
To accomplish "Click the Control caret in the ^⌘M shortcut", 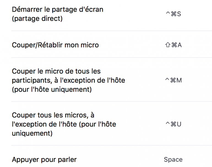I will click(x=167, y=80).
